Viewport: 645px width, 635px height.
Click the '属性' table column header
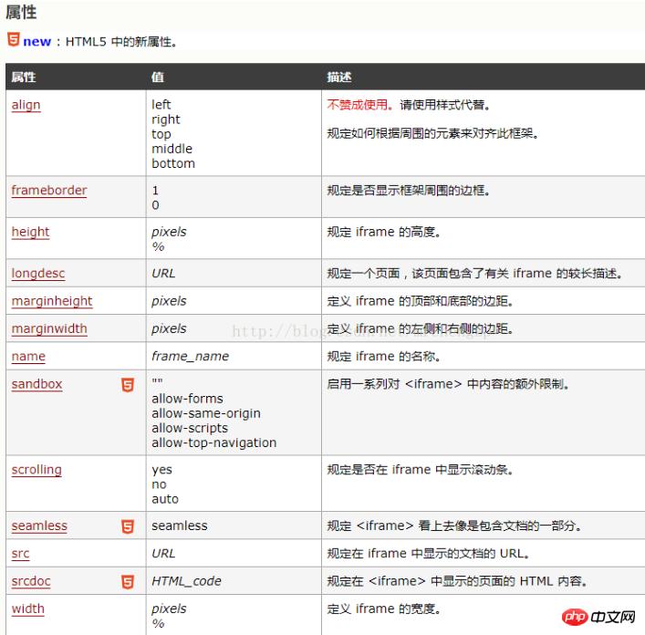(x=24, y=77)
